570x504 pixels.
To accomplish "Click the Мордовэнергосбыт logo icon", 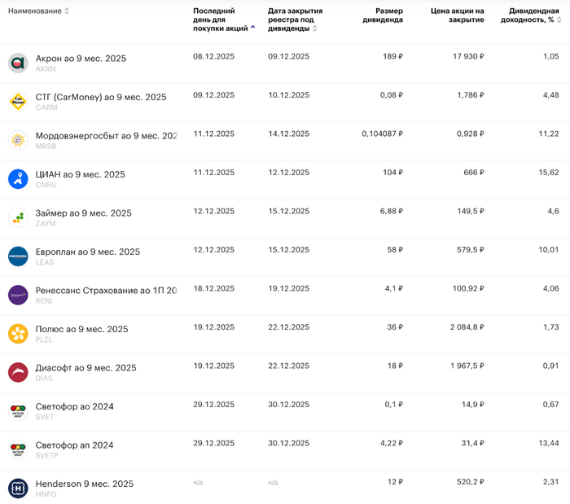I will pos(18,140).
